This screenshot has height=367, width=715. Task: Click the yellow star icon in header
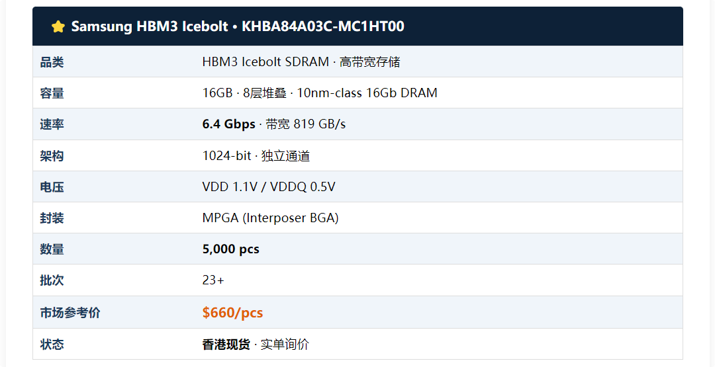pos(58,26)
